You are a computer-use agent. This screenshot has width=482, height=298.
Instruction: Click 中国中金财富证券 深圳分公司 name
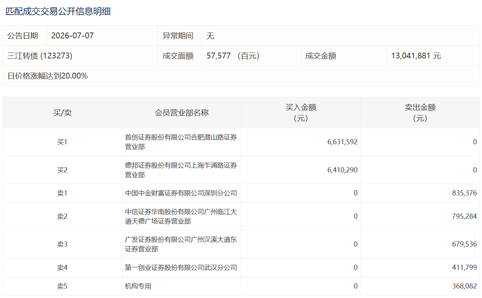pos(181,193)
